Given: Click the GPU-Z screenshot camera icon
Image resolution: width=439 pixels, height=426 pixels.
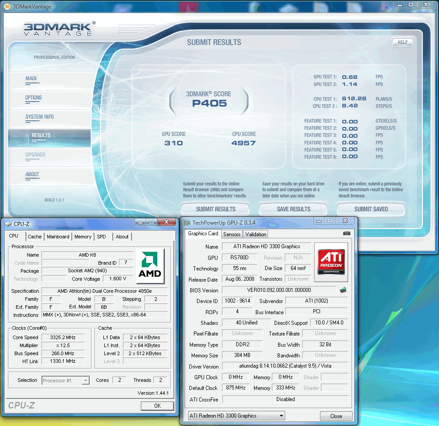Looking at the screenshot, I should point(346,233).
